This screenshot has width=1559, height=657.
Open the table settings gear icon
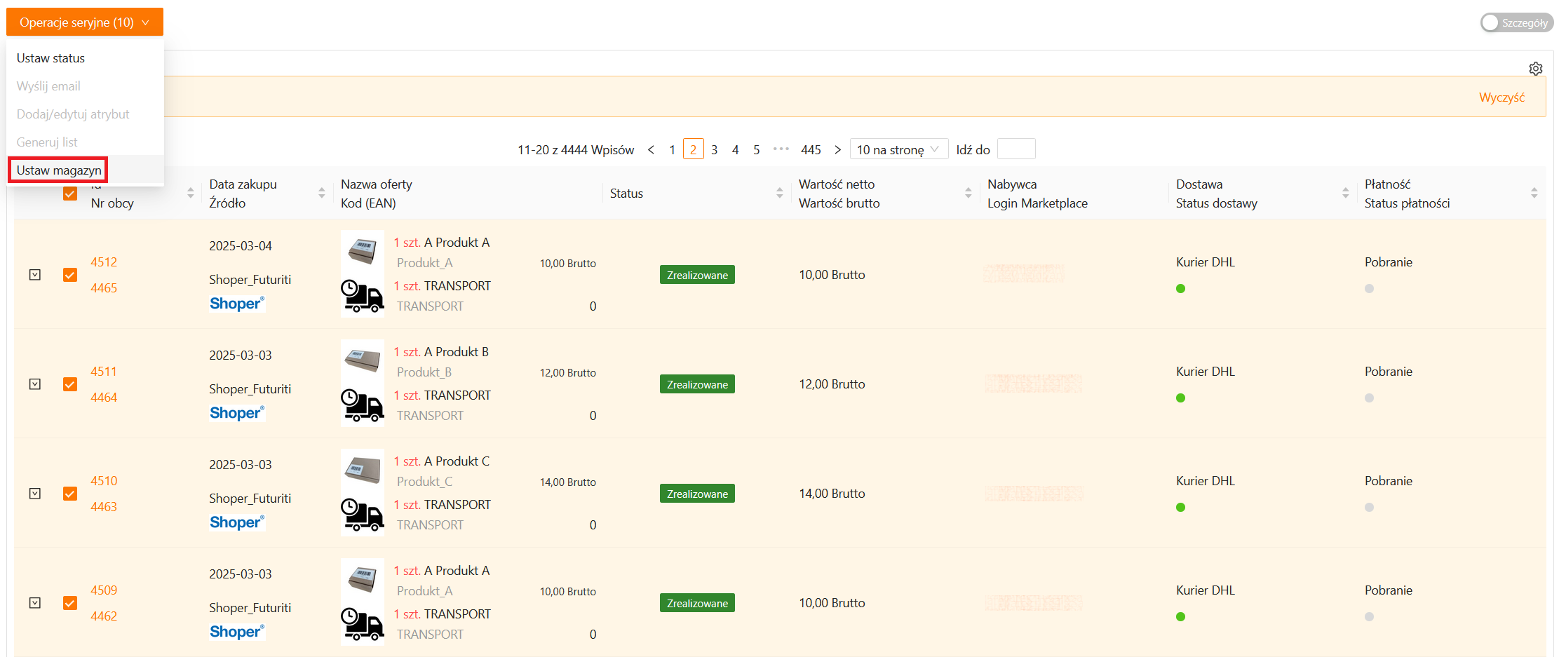(1535, 69)
